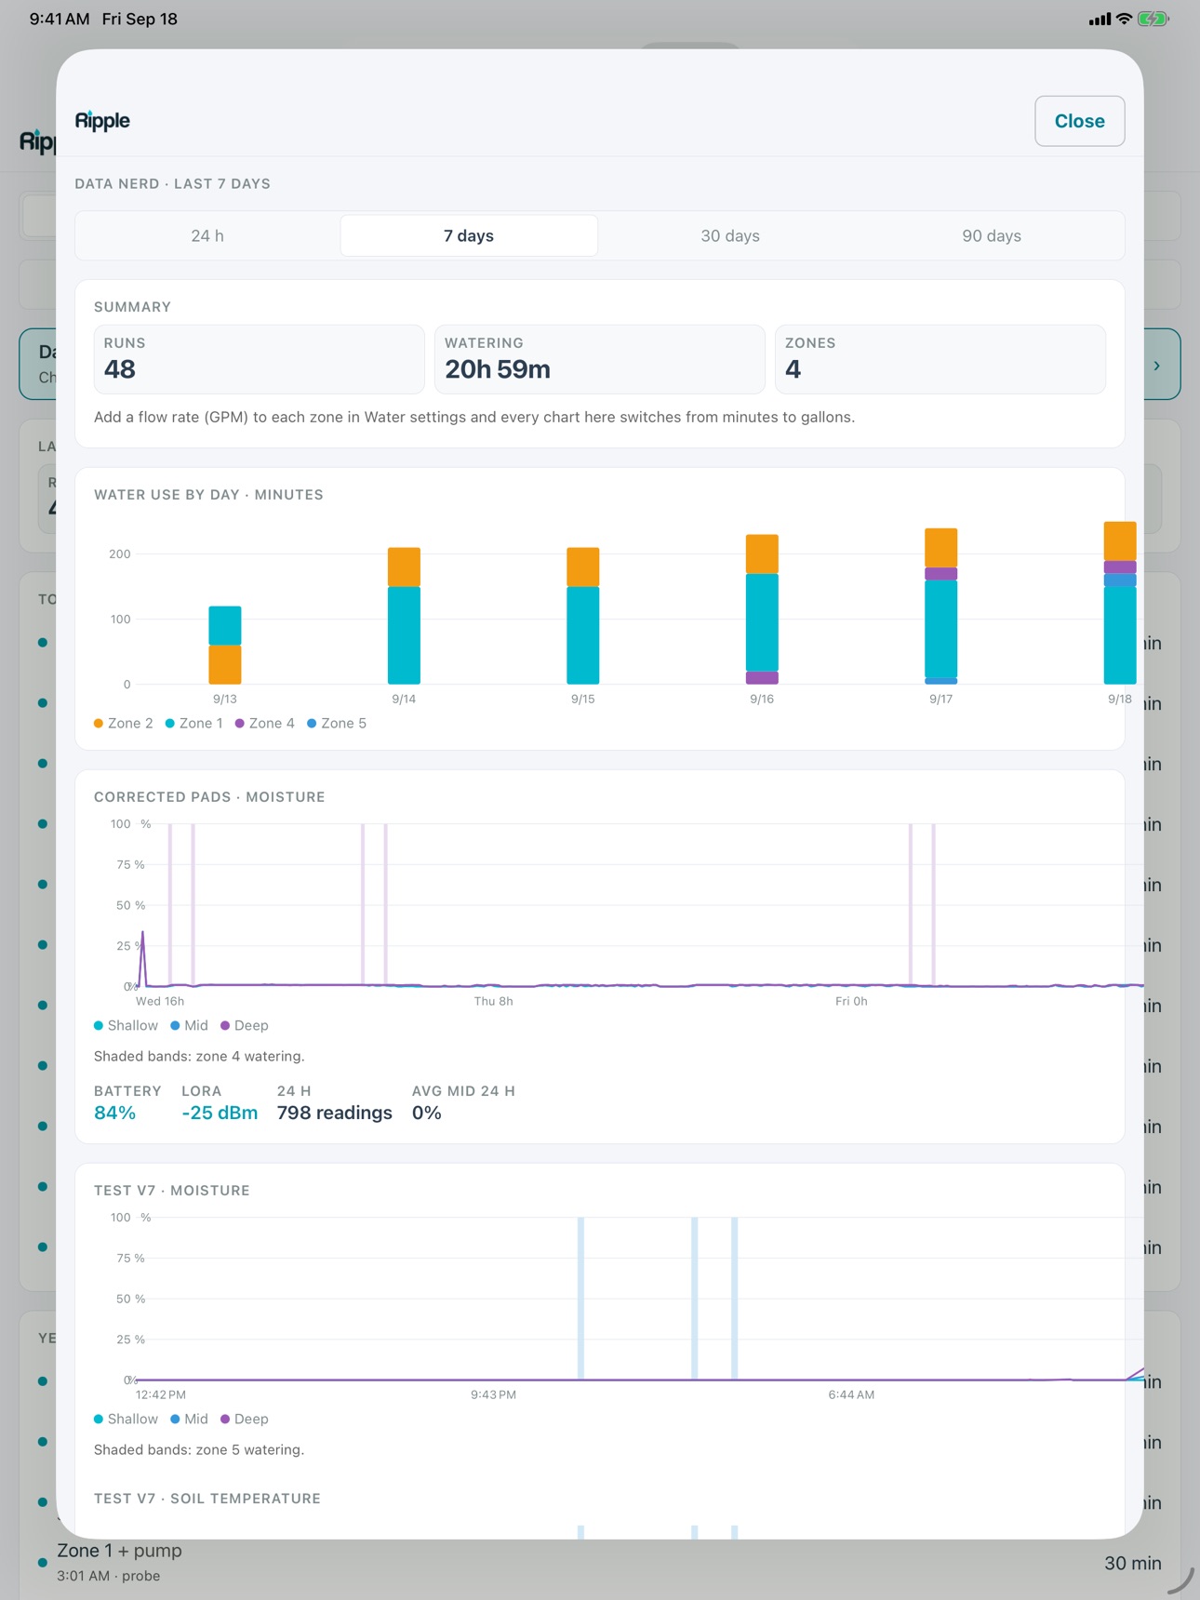Open the 90 days range tab
This screenshot has width=1200, height=1600.
(992, 235)
